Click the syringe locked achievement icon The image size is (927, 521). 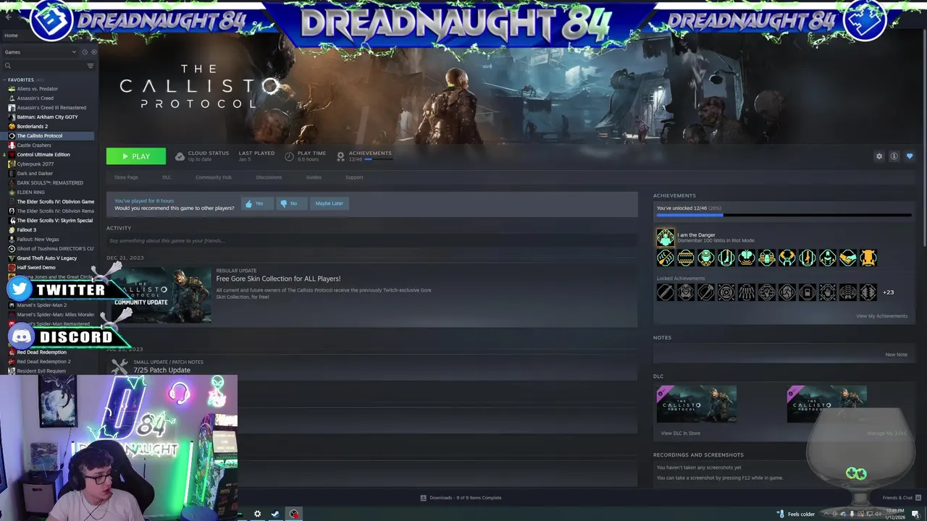pyautogui.click(x=665, y=292)
